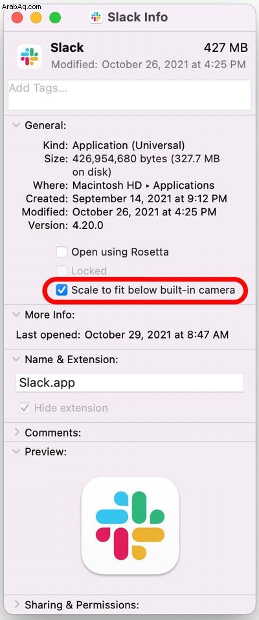259x620 pixels.
Task: Select the small Slack icon beside the app name
Action: click(29, 56)
